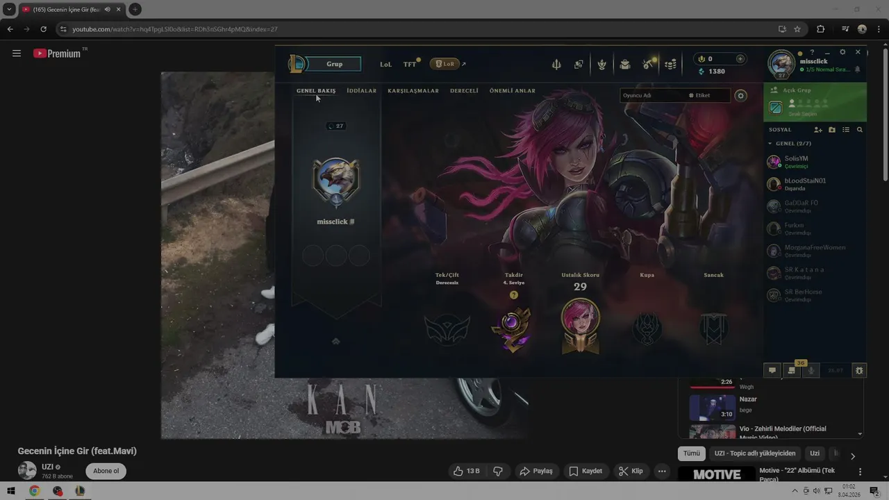
Task: Click the bug report icon at client bottom
Action: [859, 371]
